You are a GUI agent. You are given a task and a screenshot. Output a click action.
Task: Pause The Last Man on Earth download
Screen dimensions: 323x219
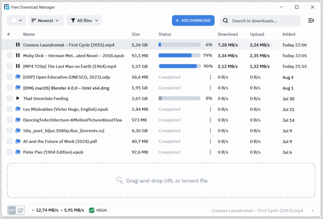[18, 66]
